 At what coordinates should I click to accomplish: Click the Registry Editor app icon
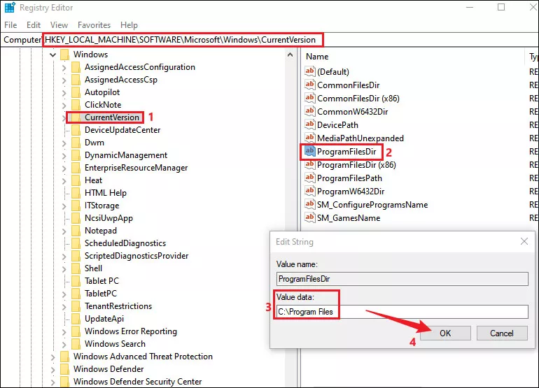(x=10, y=8)
